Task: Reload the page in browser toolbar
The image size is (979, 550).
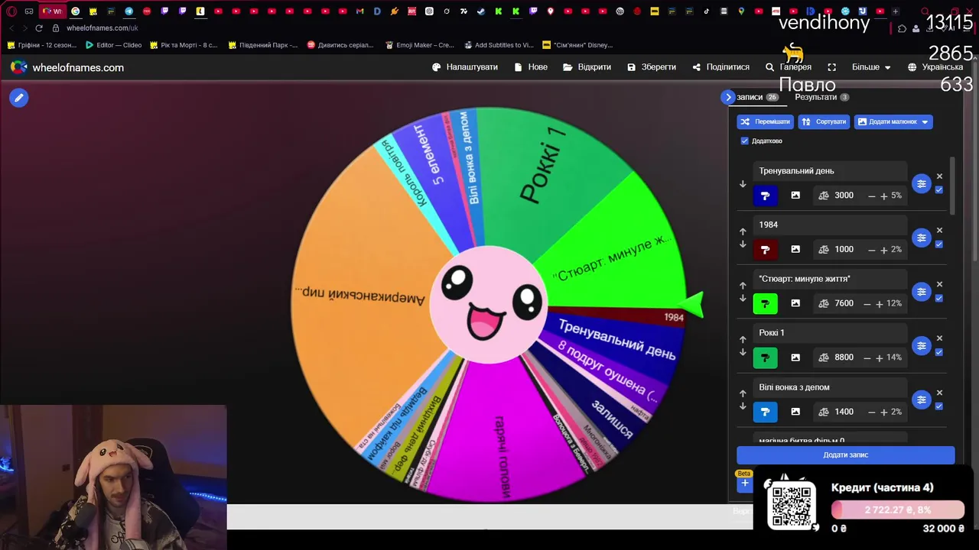Action: click(39, 28)
